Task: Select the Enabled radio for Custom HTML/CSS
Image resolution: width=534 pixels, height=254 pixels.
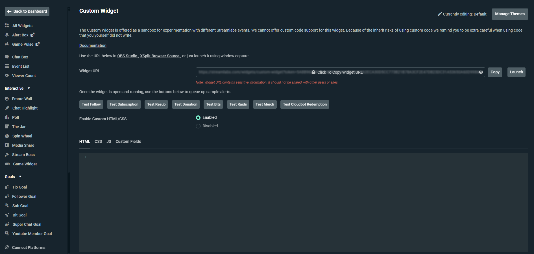Action: point(198,117)
